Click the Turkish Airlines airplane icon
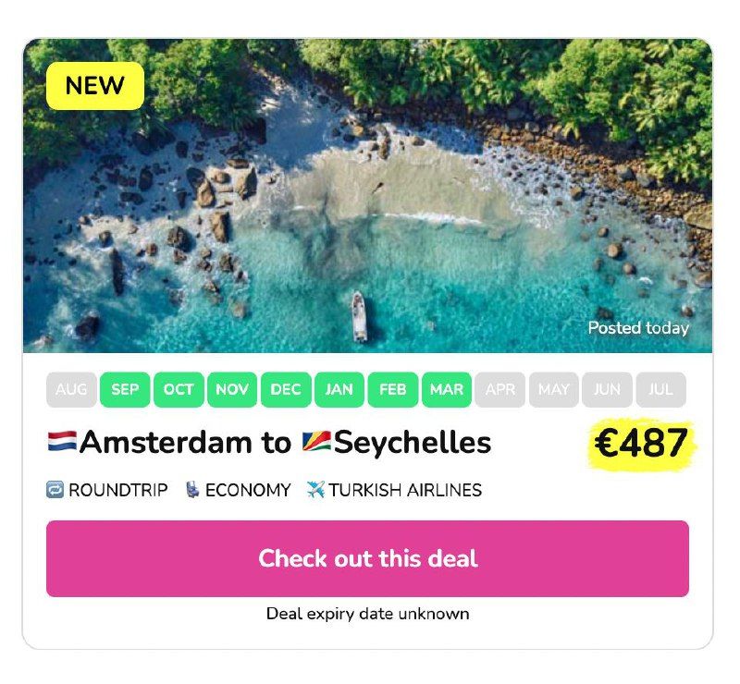 [315, 490]
